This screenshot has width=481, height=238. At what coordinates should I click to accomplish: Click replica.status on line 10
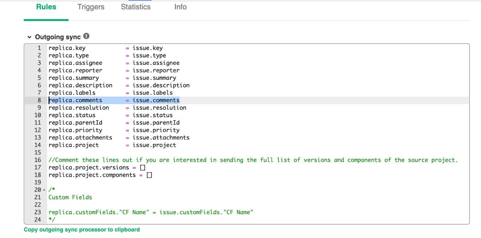pos(72,115)
